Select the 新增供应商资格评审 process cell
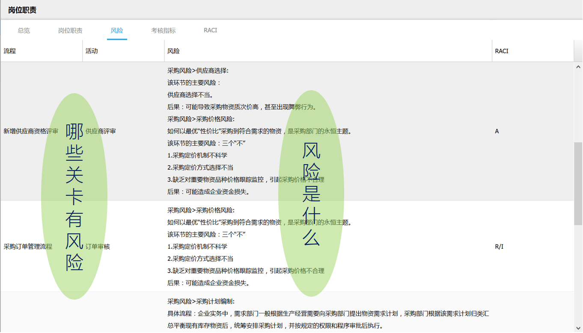The image size is (583, 333). click(x=31, y=131)
